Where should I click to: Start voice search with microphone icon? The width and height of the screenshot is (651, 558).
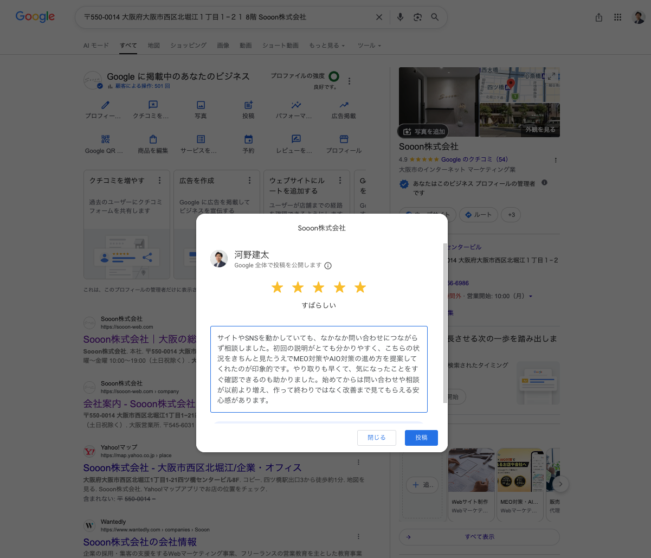coord(400,17)
